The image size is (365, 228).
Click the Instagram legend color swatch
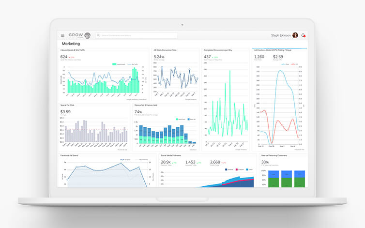[x=236, y=170]
